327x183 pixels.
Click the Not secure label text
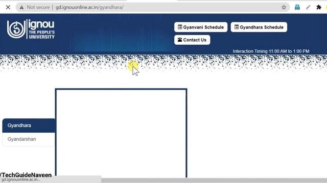click(38, 7)
